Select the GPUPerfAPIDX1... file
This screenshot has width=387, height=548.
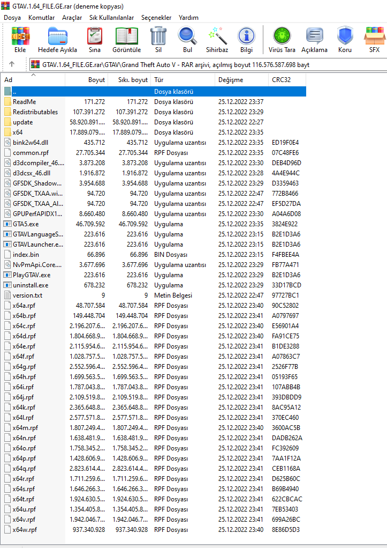(37, 214)
